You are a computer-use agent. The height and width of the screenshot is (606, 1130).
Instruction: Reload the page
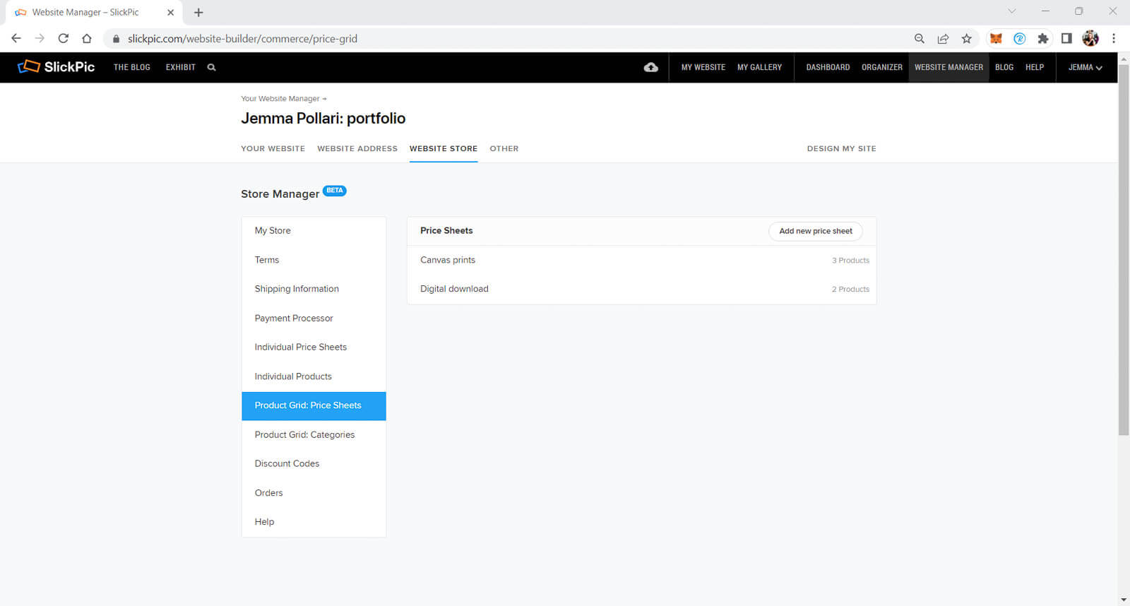click(x=64, y=39)
